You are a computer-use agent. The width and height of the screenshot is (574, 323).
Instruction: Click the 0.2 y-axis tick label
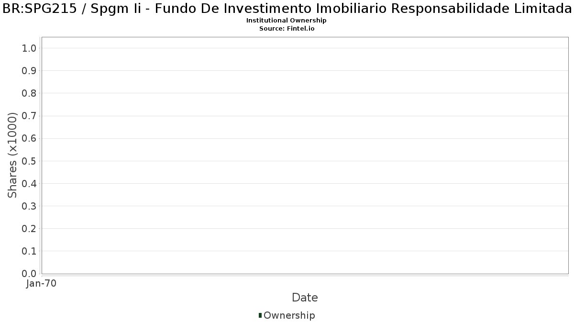[x=29, y=229]
